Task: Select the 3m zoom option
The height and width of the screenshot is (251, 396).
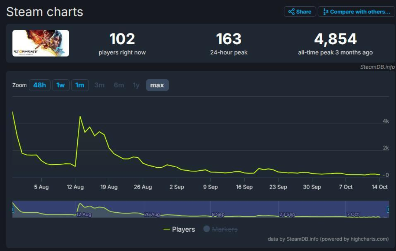Action: tap(99, 85)
